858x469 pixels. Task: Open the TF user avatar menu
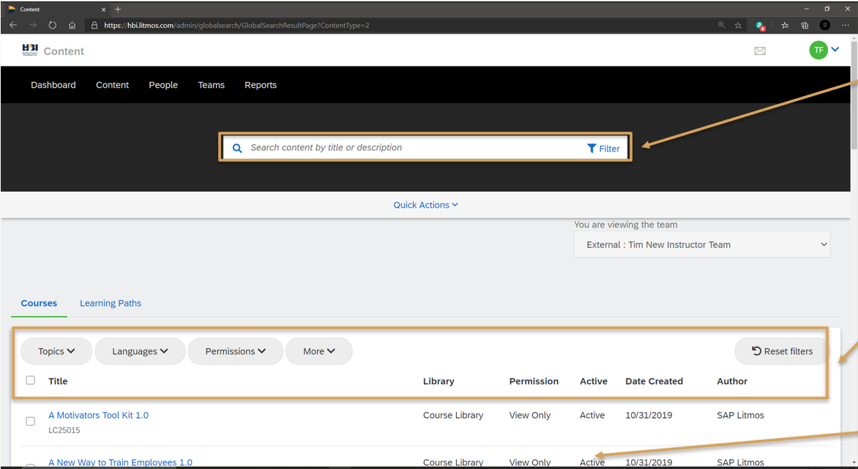818,50
